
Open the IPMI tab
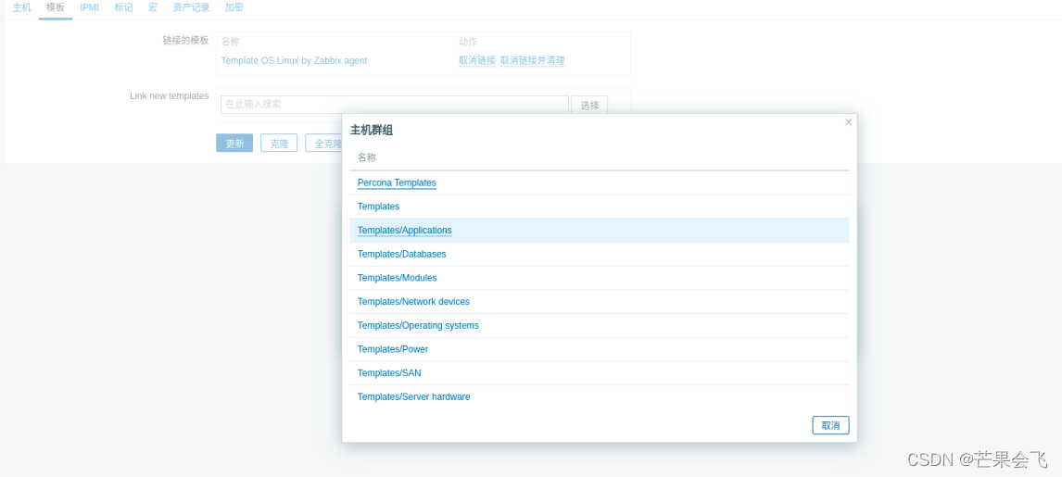[x=89, y=7]
